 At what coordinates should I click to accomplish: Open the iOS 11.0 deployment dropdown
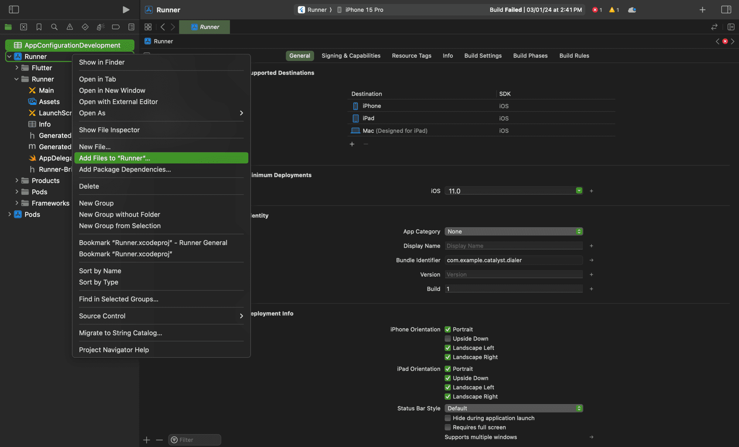579,190
